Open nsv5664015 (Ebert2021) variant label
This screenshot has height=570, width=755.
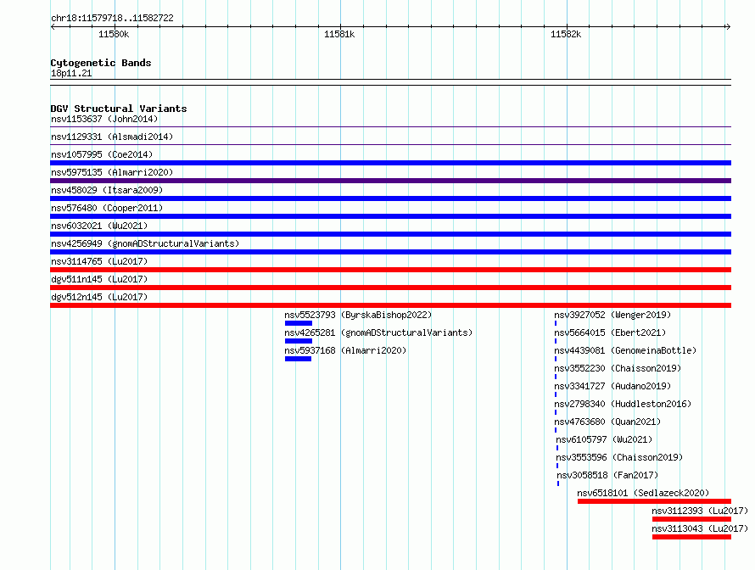(x=610, y=332)
